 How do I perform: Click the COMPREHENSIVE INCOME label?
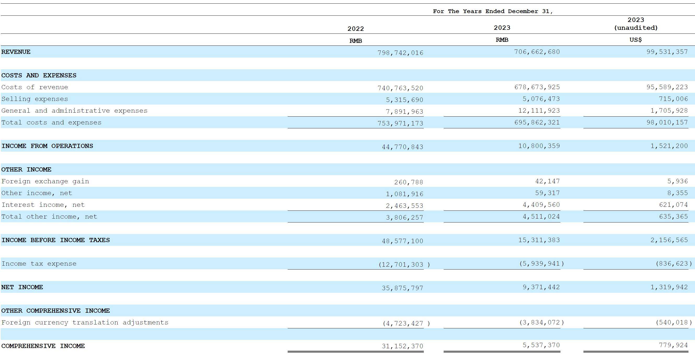(43, 346)
